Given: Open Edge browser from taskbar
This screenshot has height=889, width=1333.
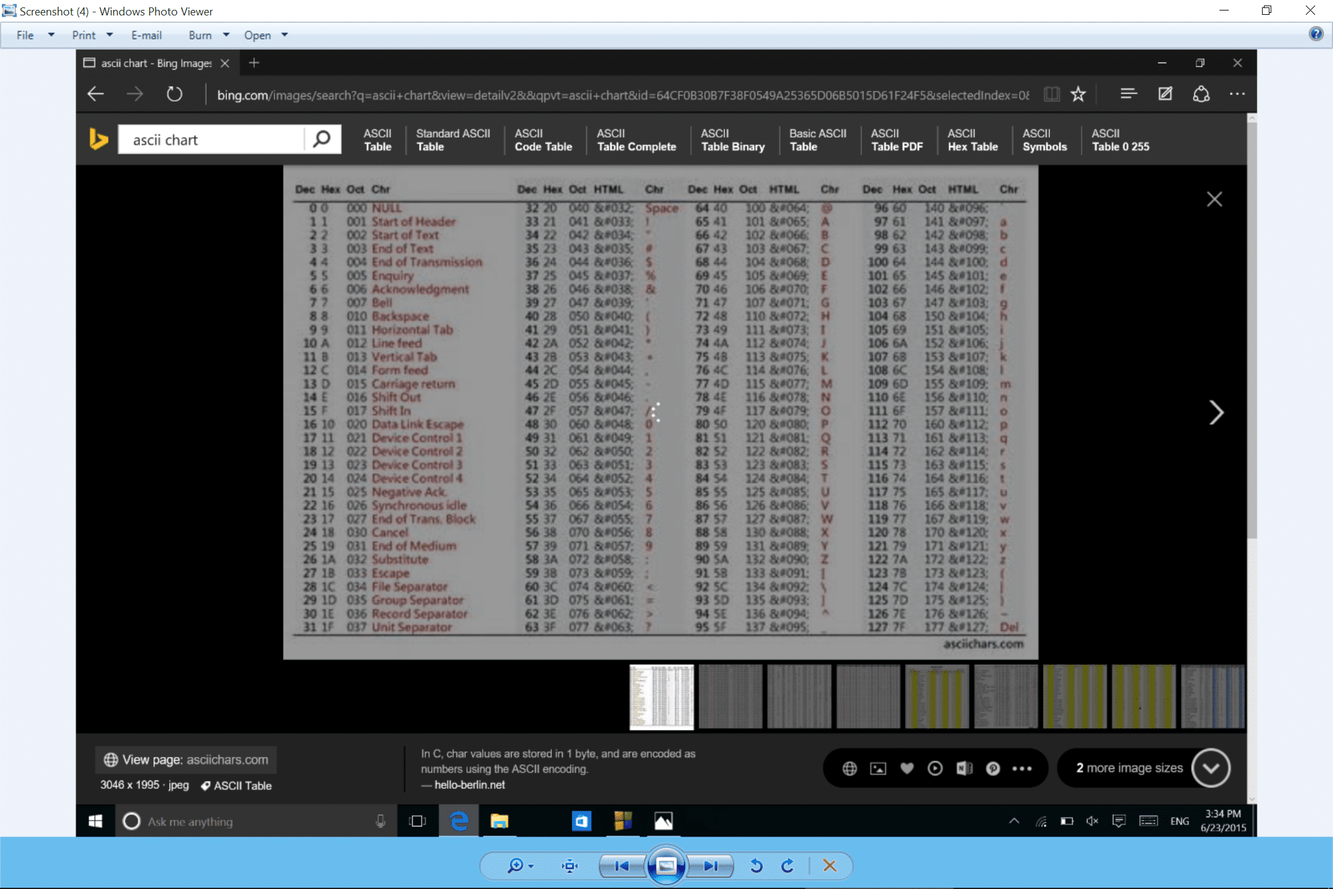Looking at the screenshot, I should point(459,821).
